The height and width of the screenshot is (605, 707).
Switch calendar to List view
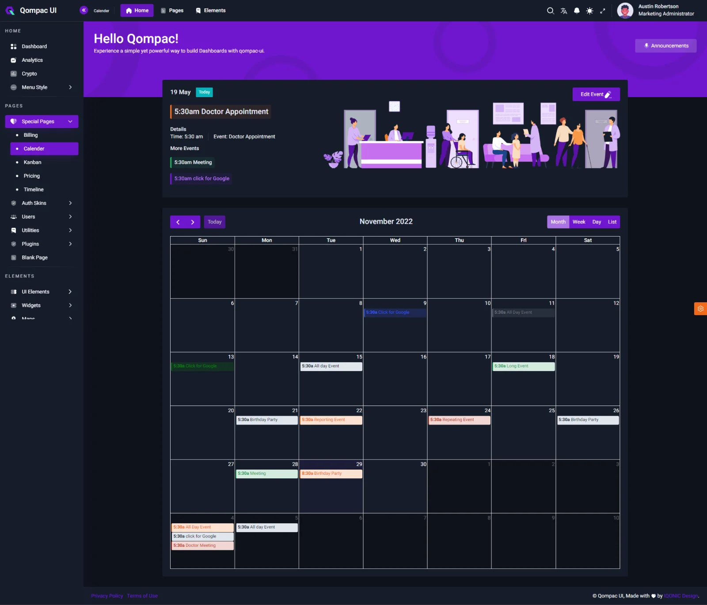(612, 222)
